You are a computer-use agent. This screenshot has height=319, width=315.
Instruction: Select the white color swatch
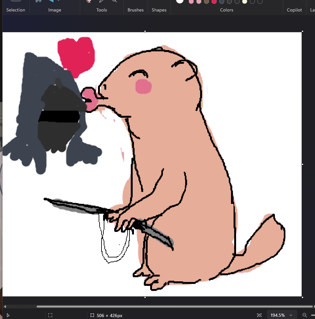[180, 1]
